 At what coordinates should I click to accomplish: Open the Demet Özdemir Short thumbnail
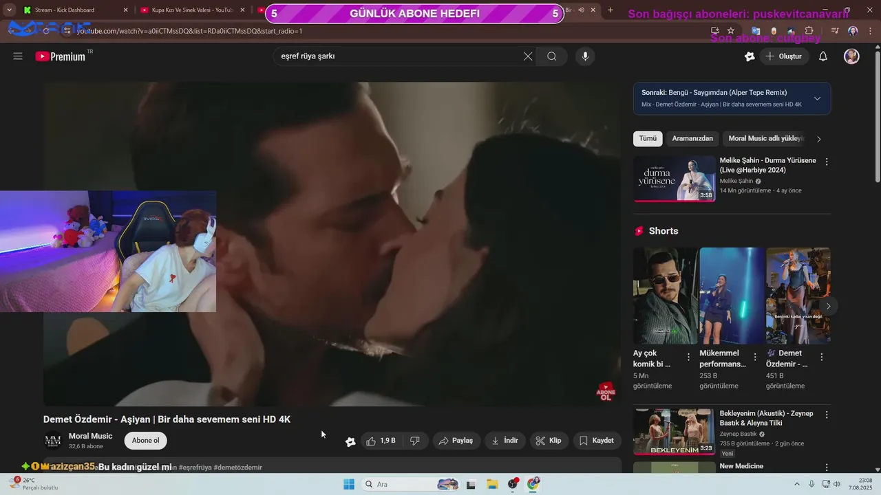tap(798, 296)
